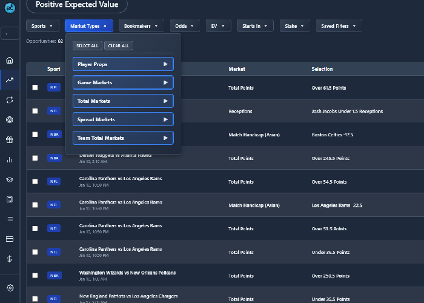The image size is (424, 303).
Task: Click the target bullseye sidebar icon
Action: tap(10, 120)
